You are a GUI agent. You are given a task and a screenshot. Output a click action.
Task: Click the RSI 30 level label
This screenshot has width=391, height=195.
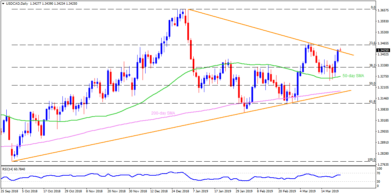(x=378, y=181)
